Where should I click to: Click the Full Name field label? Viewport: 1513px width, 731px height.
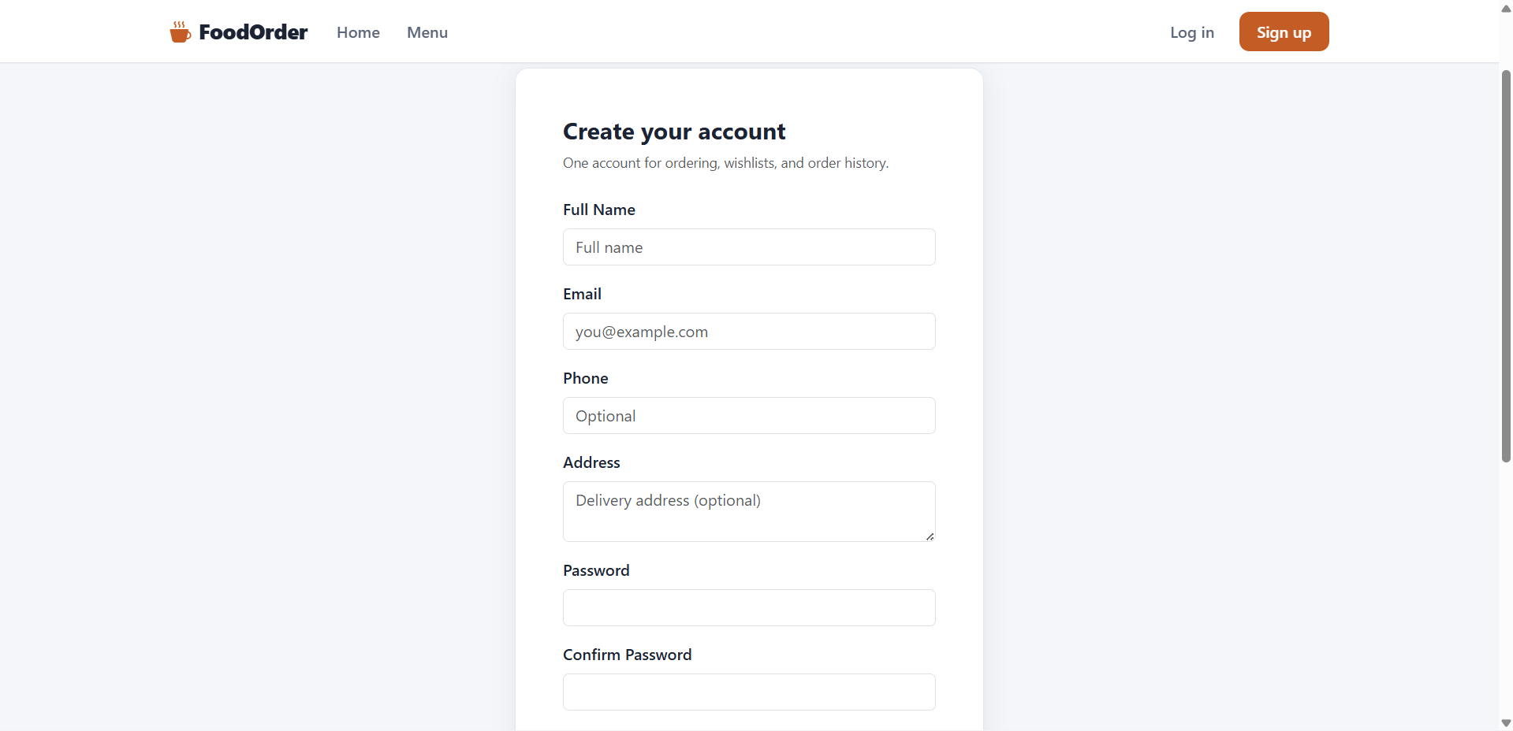tap(599, 210)
